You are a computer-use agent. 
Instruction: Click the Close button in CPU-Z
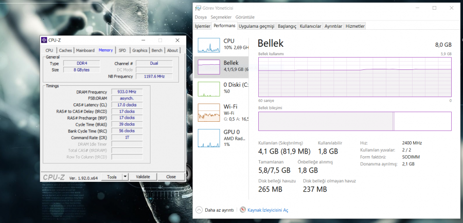[x=171, y=177]
